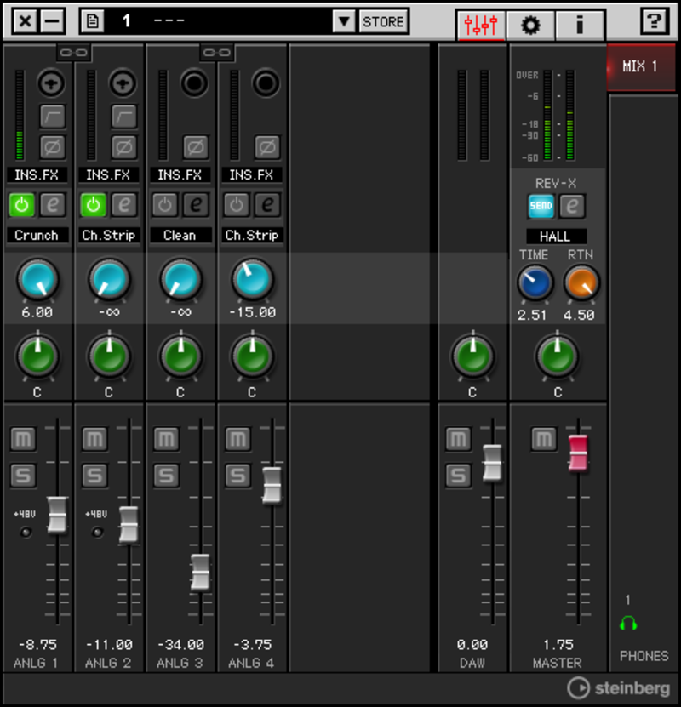Enable the high-pass filter on ANLG 2
The height and width of the screenshot is (707, 681).
[x=124, y=117]
